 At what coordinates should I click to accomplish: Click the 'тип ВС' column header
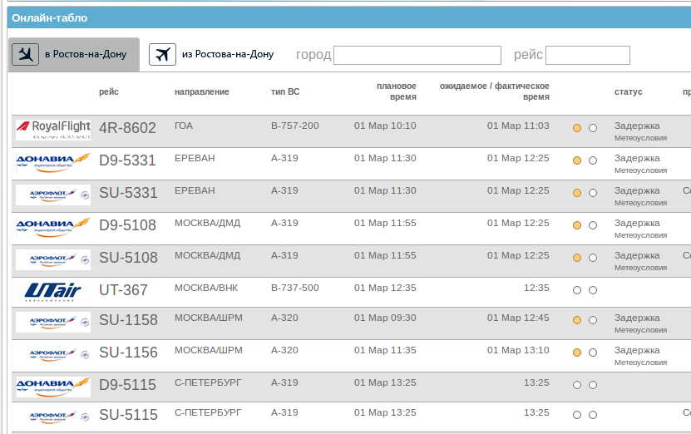coord(285,91)
